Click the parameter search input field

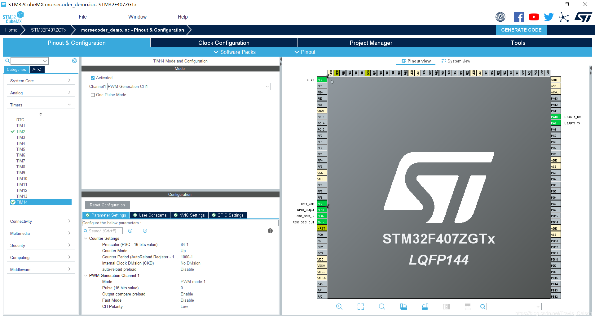105,231
